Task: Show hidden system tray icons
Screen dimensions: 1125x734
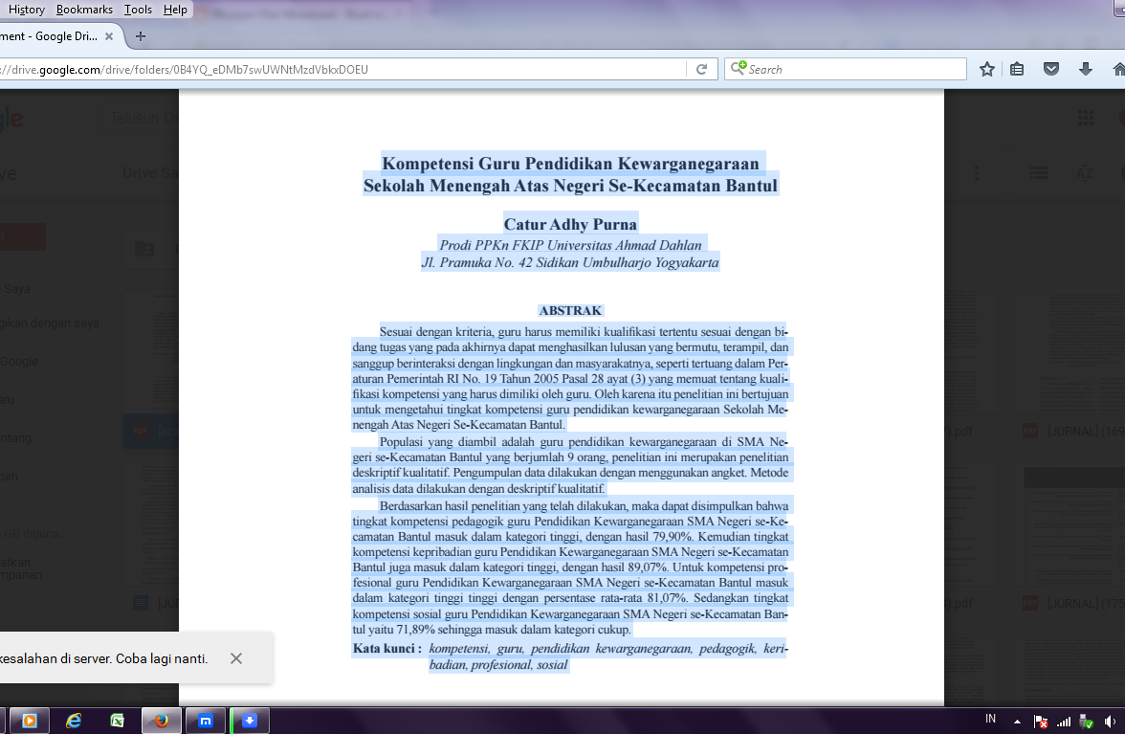Action: click(x=1017, y=722)
